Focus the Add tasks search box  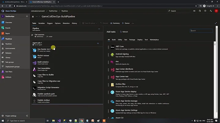click(x=201, y=31)
